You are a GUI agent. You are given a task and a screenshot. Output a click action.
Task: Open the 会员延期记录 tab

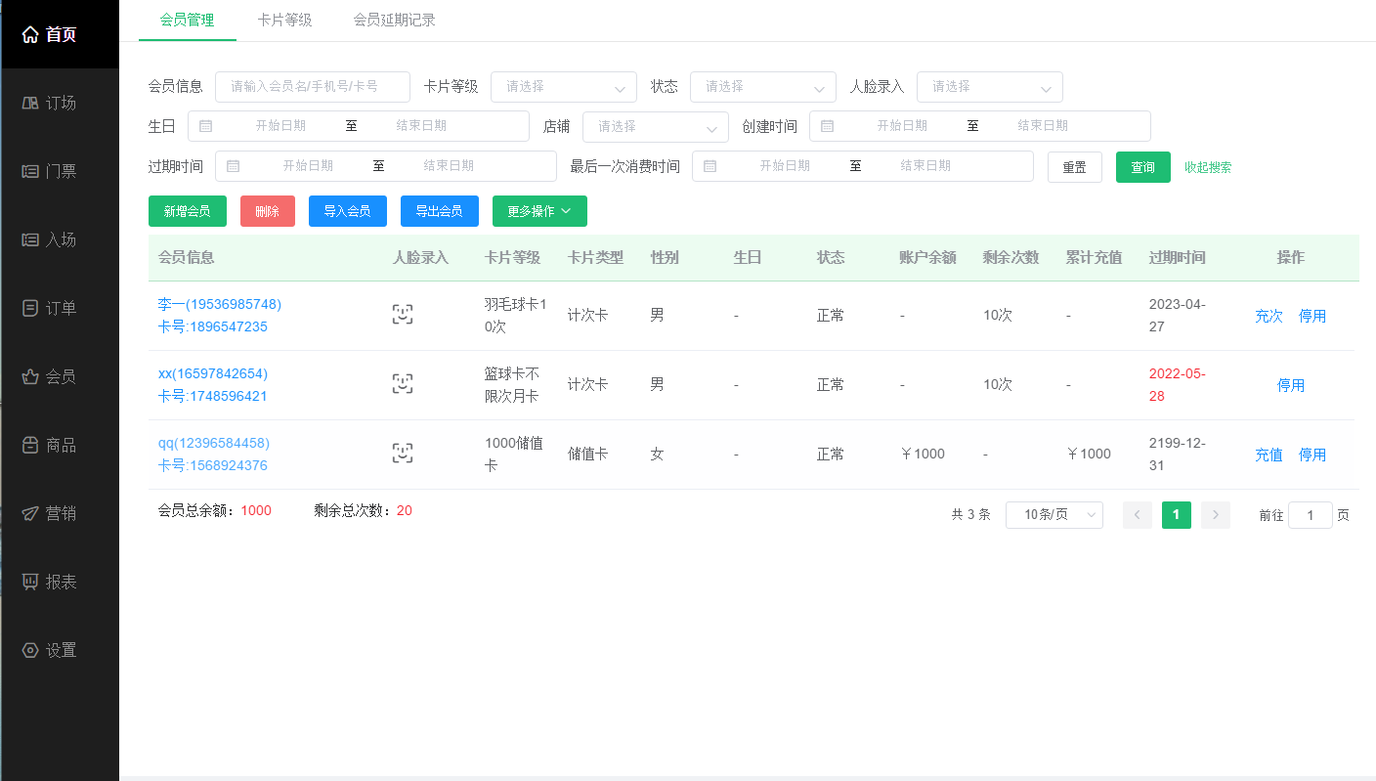(x=394, y=19)
